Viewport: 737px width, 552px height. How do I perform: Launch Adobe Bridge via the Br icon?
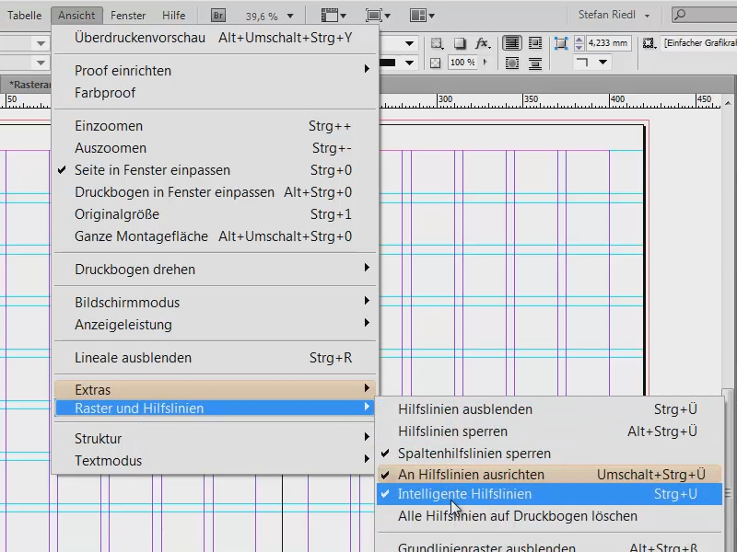coord(217,15)
